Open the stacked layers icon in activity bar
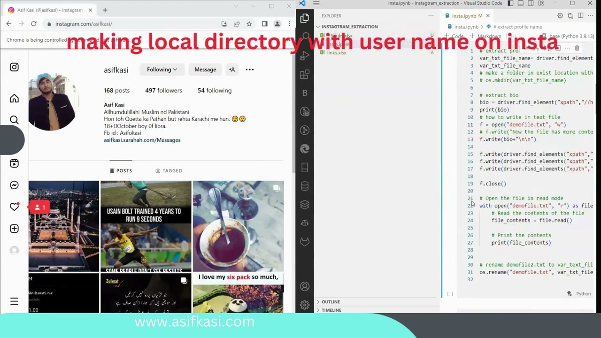 (305, 205)
